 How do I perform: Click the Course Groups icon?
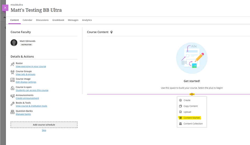pyautogui.click(x=13, y=72)
